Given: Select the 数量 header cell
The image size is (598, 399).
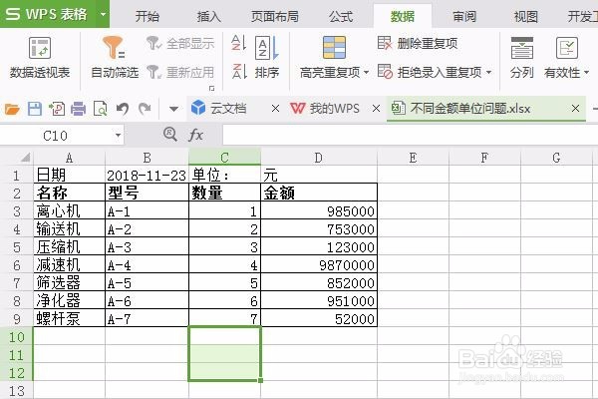Looking at the screenshot, I should tap(224, 193).
